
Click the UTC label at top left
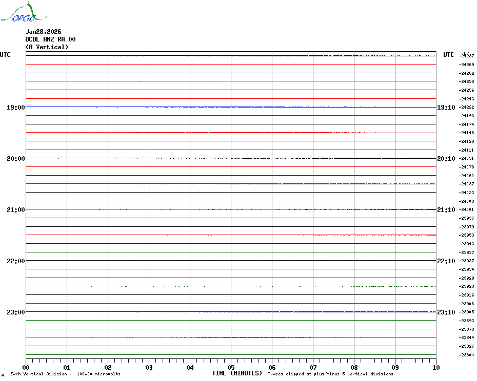coord(5,55)
